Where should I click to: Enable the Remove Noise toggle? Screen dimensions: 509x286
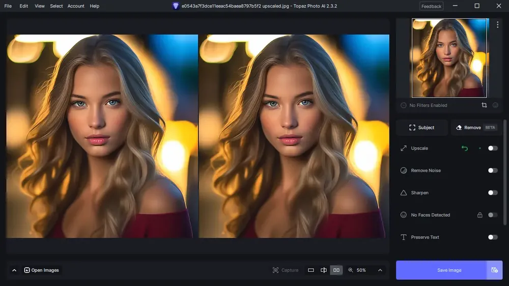pos(492,170)
